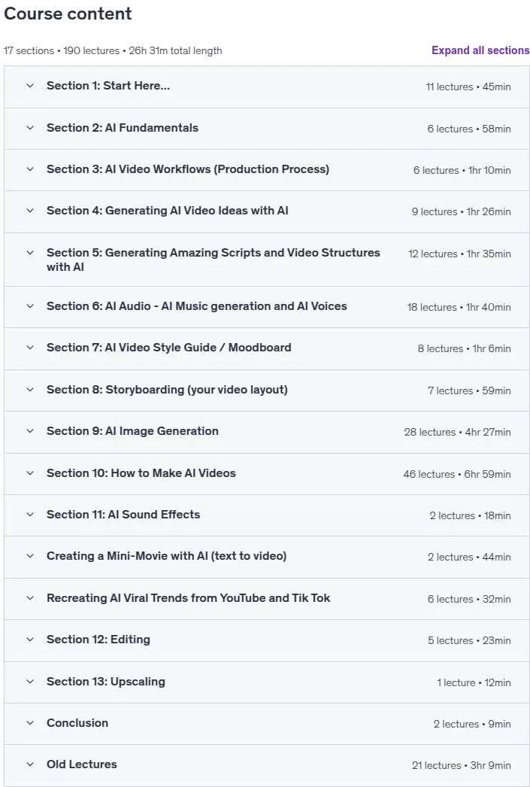530x787 pixels.
Task: Open the Conclusion section chevron
Action: pyautogui.click(x=30, y=723)
